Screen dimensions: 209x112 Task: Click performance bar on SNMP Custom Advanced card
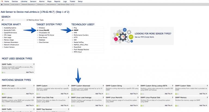click(x=73, y=94)
